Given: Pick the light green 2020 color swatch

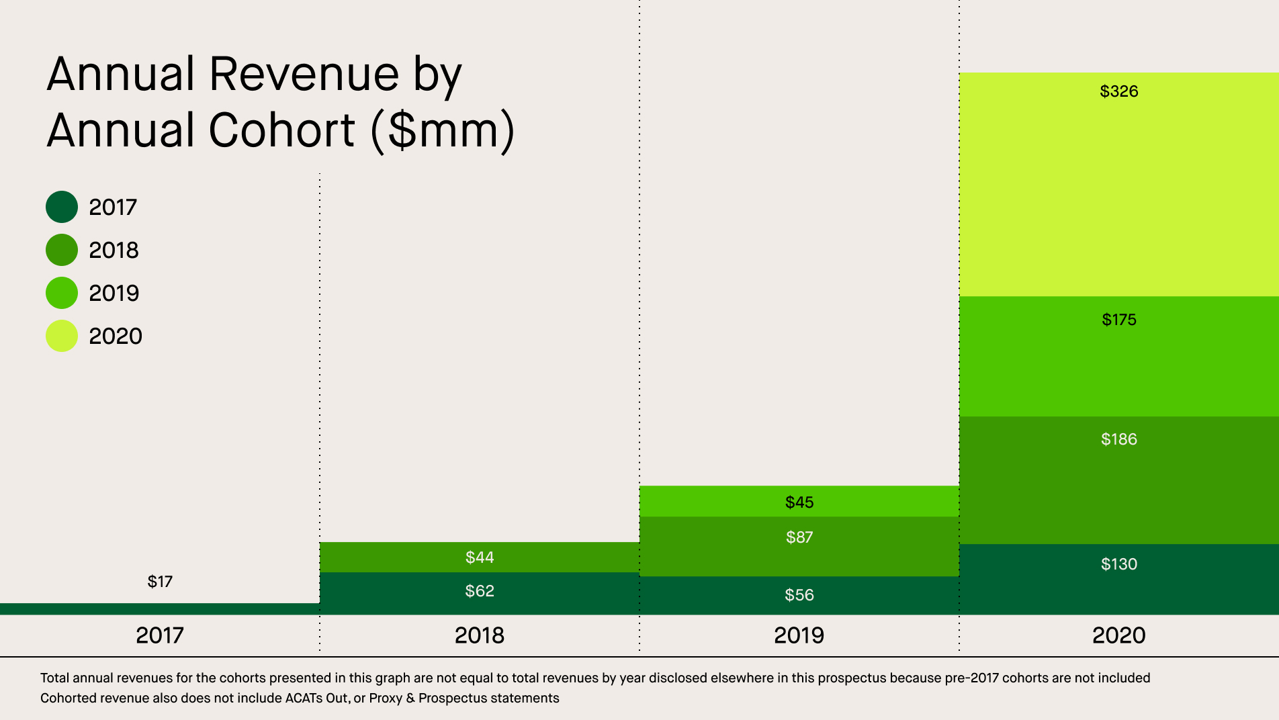Looking at the screenshot, I should (x=61, y=336).
